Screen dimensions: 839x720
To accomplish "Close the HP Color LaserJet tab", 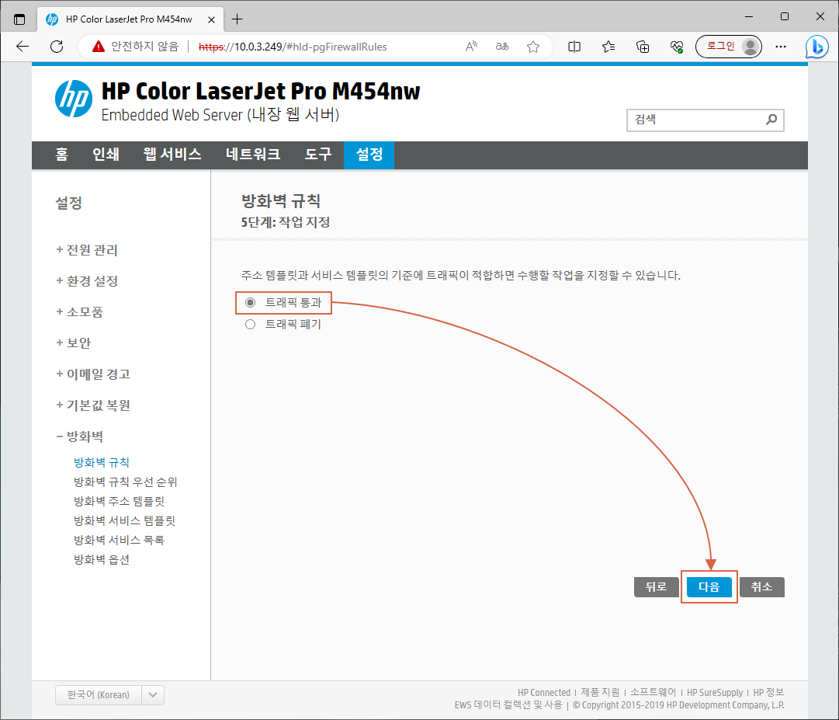I will coord(211,20).
